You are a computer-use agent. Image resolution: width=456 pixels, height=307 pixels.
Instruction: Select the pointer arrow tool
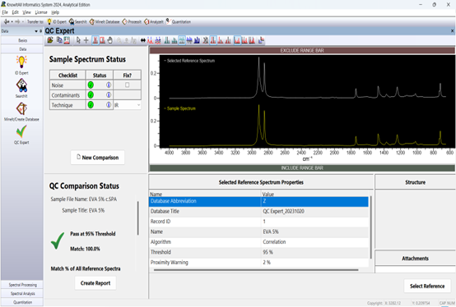click(x=78, y=40)
